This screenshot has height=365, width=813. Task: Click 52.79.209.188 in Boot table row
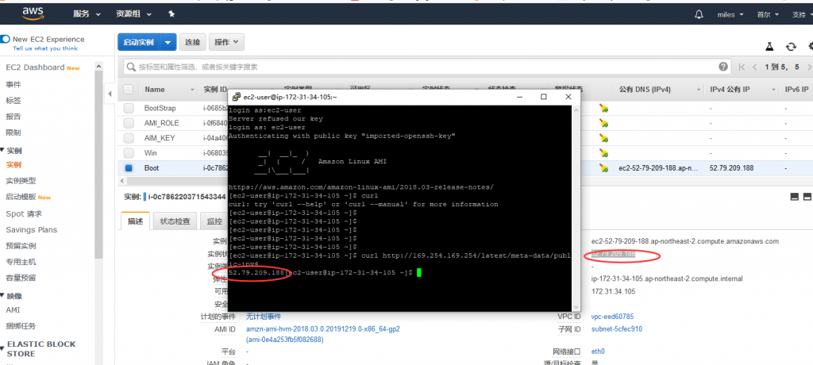point(731,168)
